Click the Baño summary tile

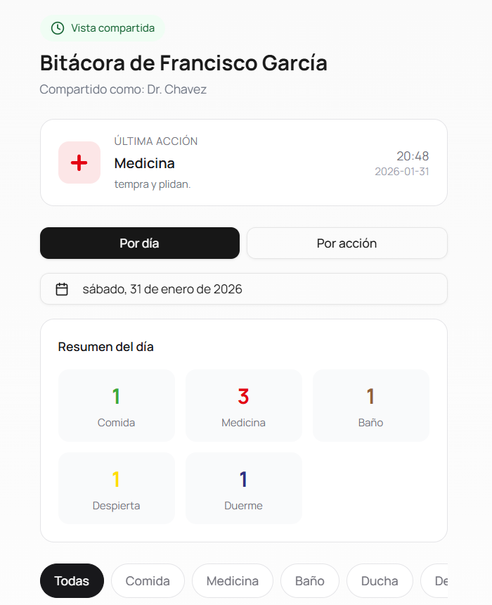[x=370, y=406]
